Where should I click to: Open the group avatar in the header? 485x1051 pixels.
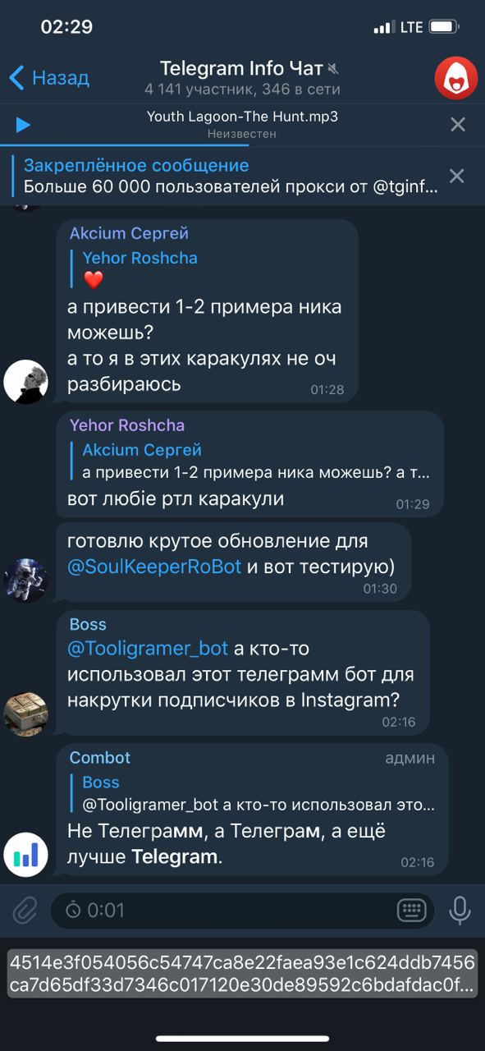click(456, 78)
